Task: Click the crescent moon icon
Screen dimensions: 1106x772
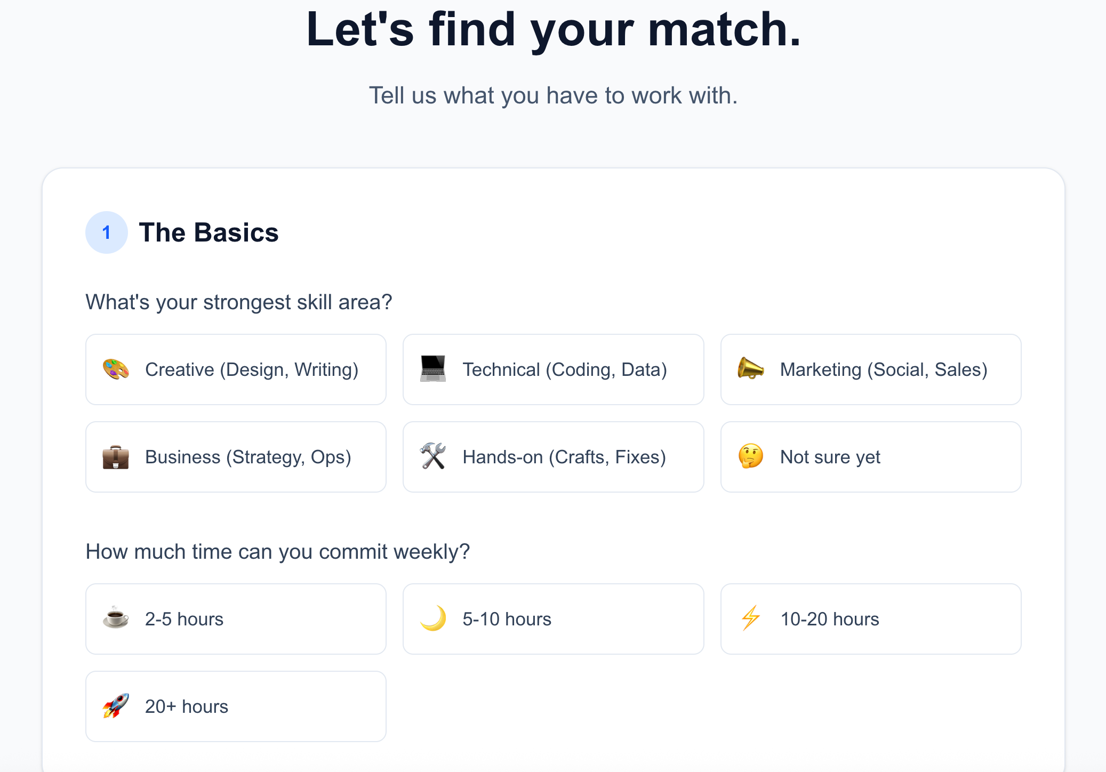Action: [x=433, y=618]
